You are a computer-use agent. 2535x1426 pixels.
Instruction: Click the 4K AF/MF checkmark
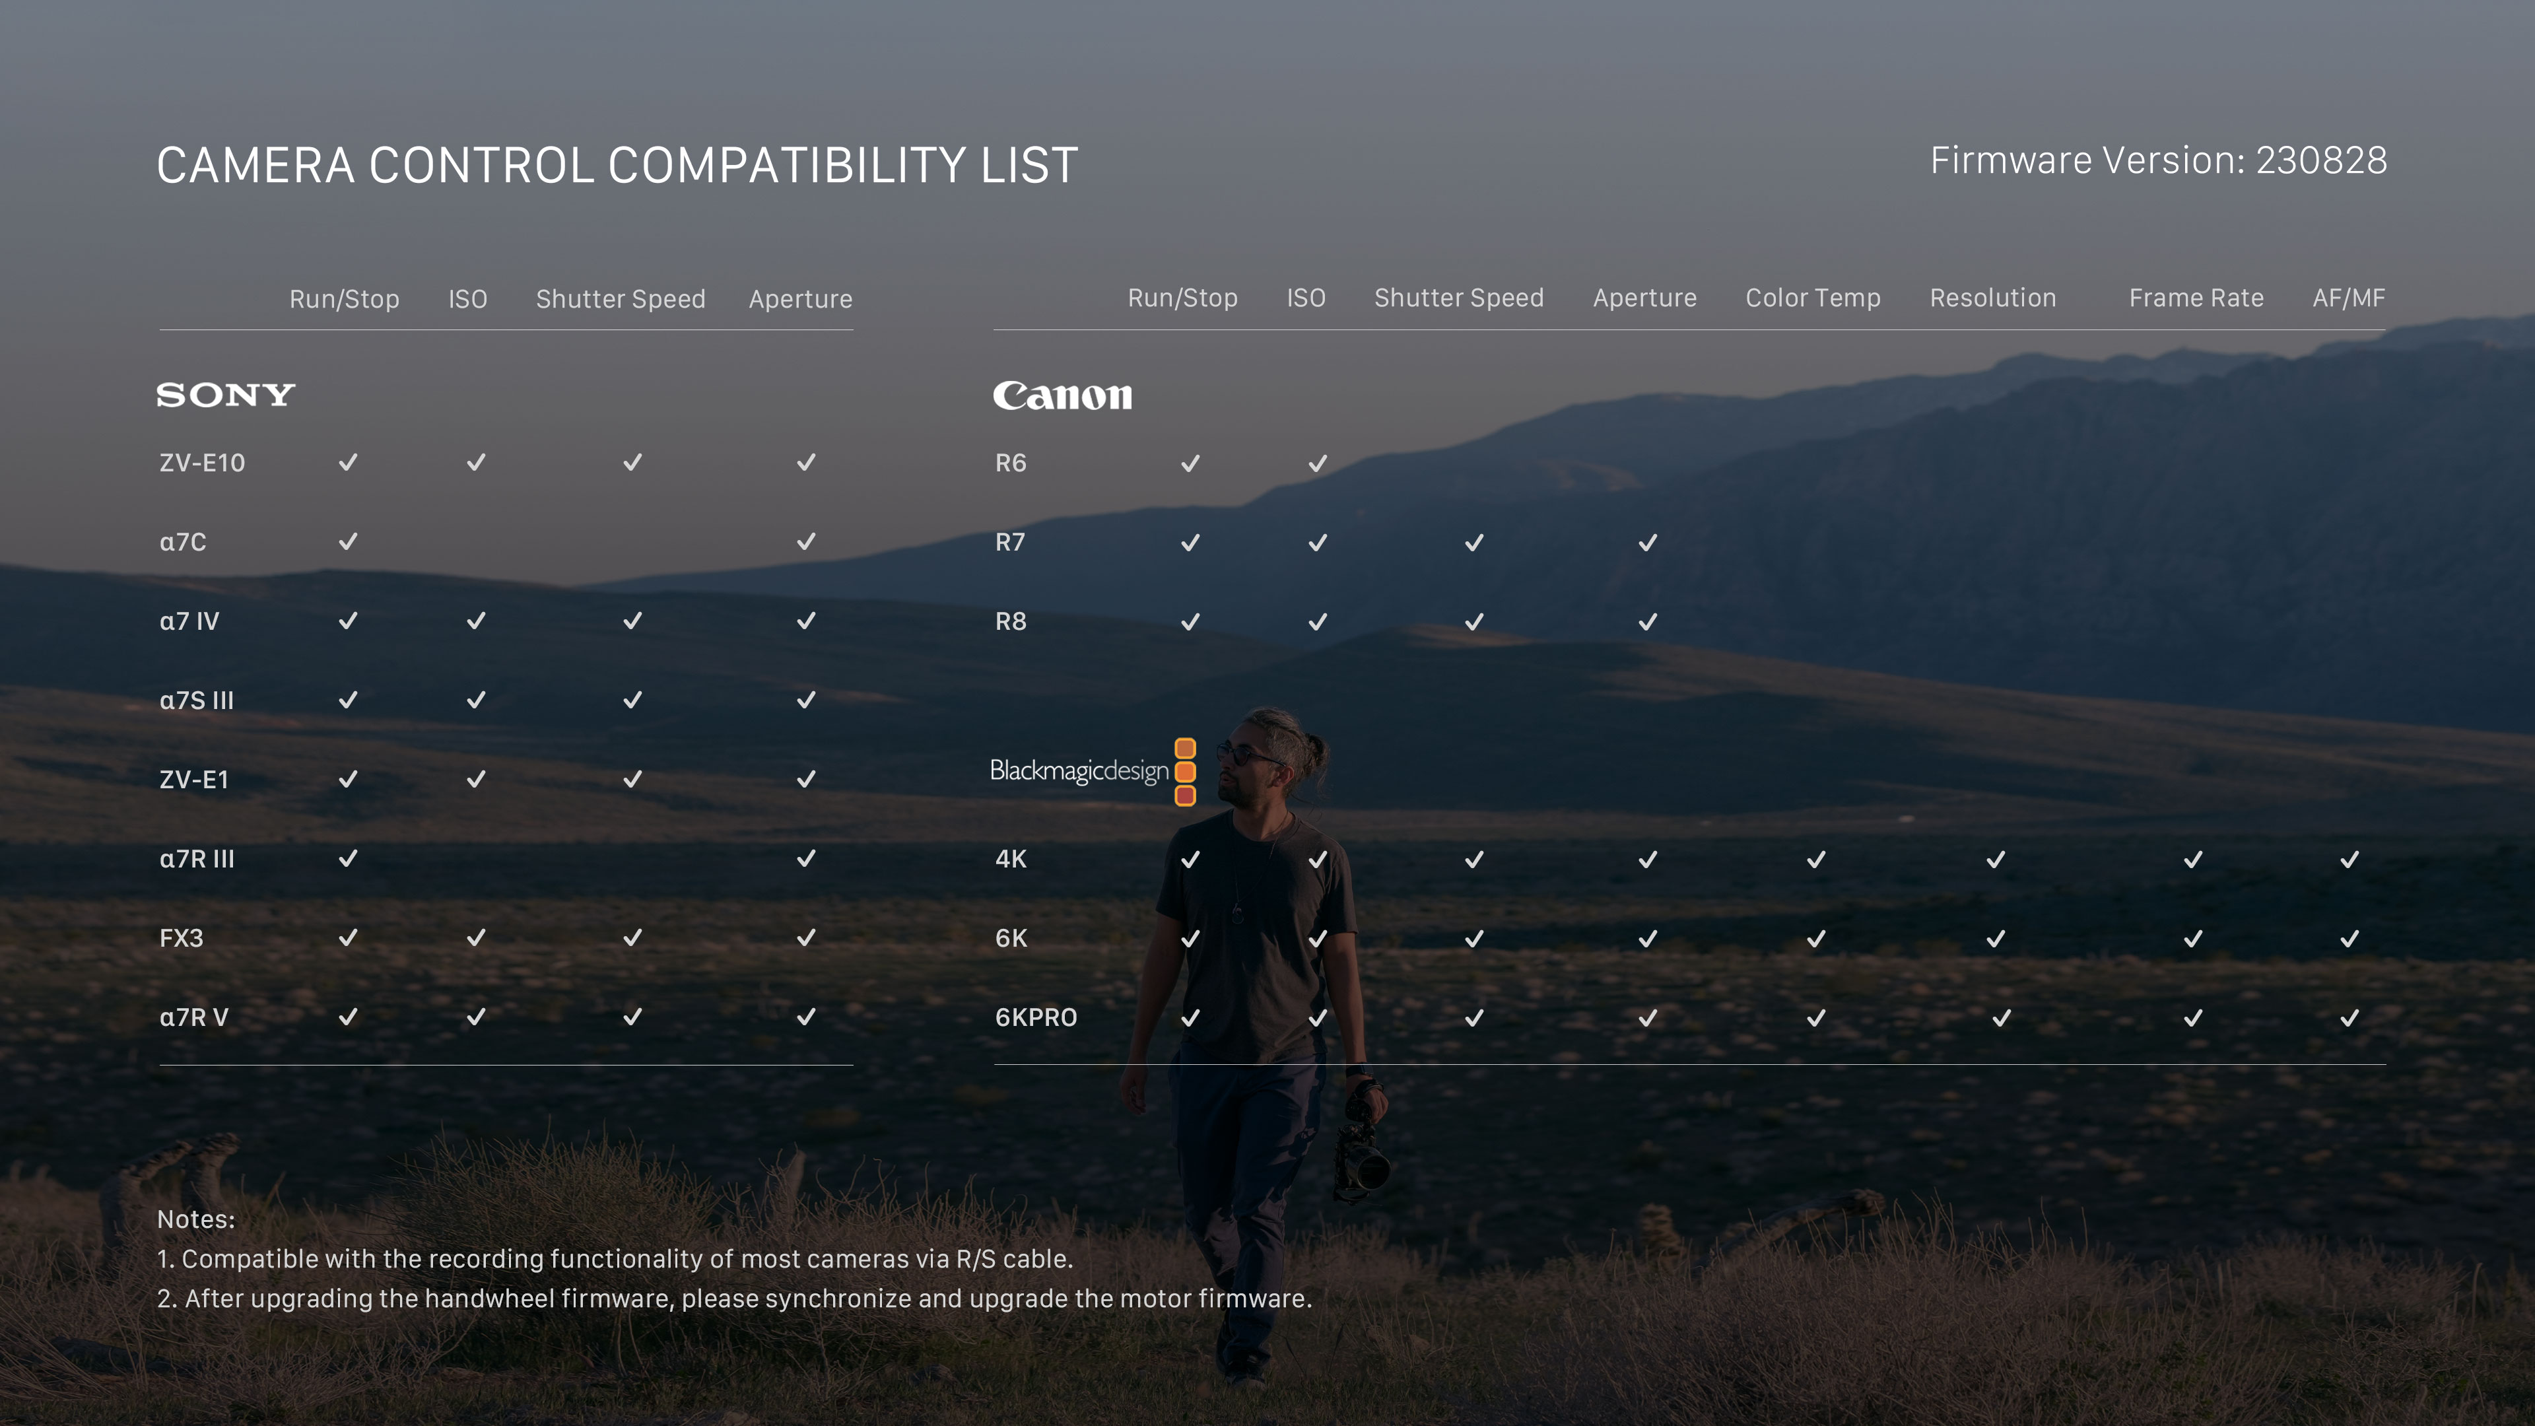point(2349,859)
